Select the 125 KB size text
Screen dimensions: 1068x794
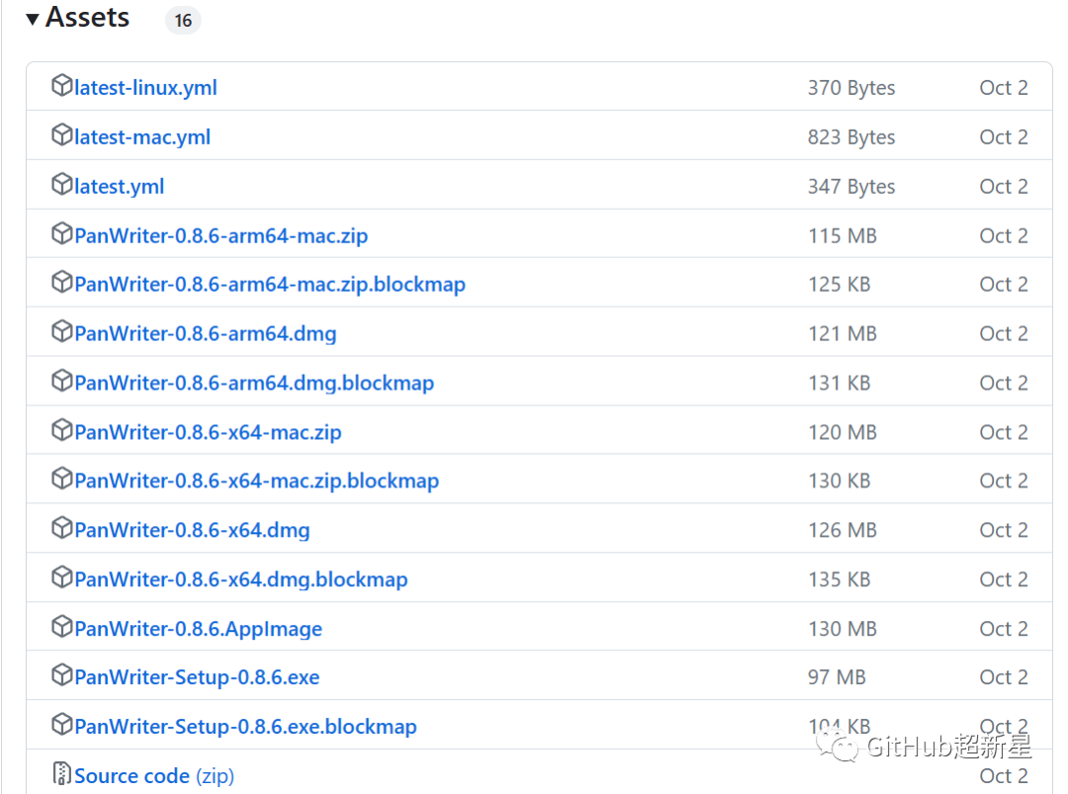[840, 284]
